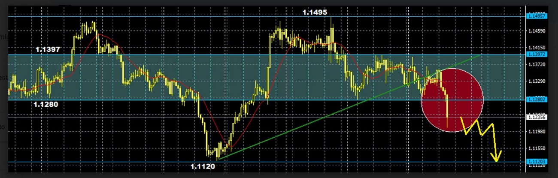
Task: Select the 1.13972 price level tag
Action: 536,54
